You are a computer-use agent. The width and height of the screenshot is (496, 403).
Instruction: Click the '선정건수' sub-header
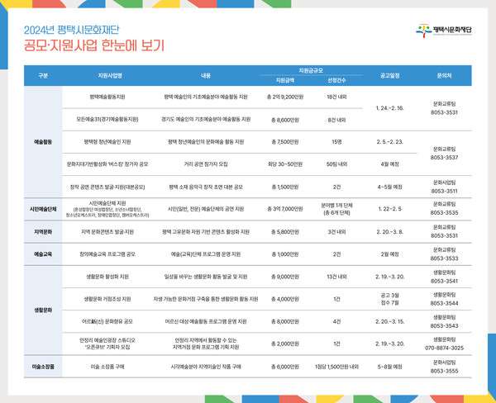click(336, 80)
